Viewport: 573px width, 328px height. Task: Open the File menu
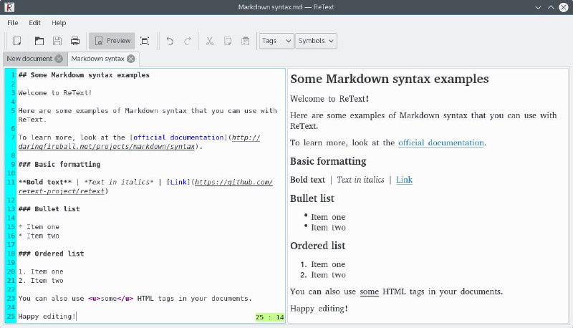click(13, 23)
